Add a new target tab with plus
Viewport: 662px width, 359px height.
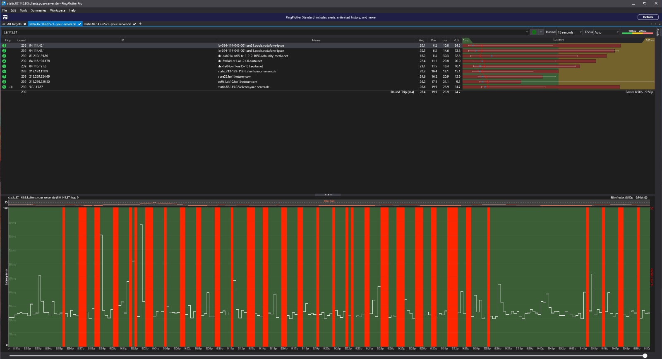(140, 24)
